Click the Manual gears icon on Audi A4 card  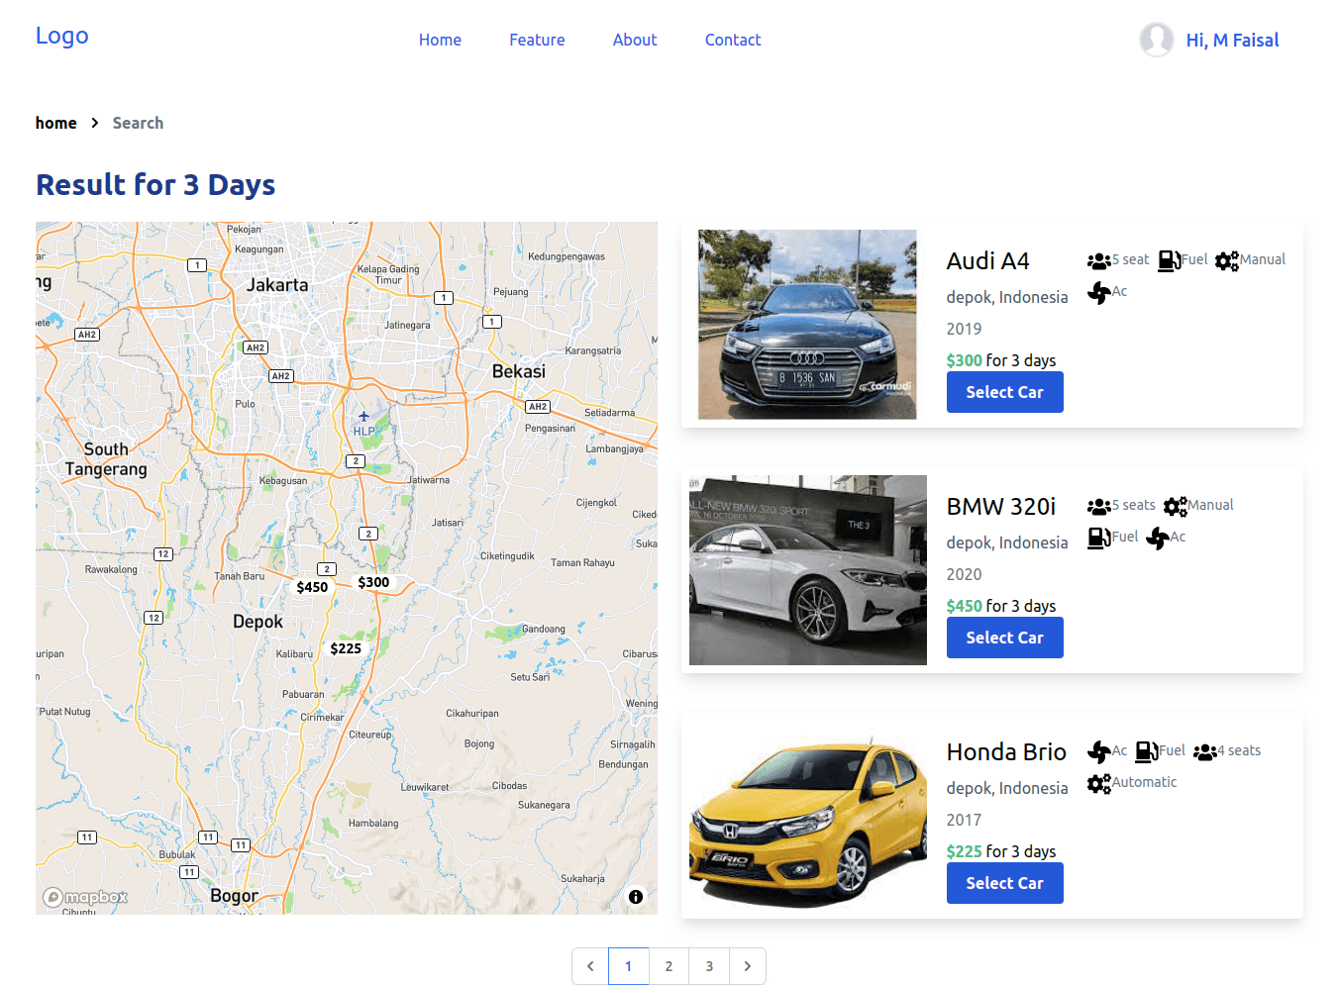[1227, 261]
